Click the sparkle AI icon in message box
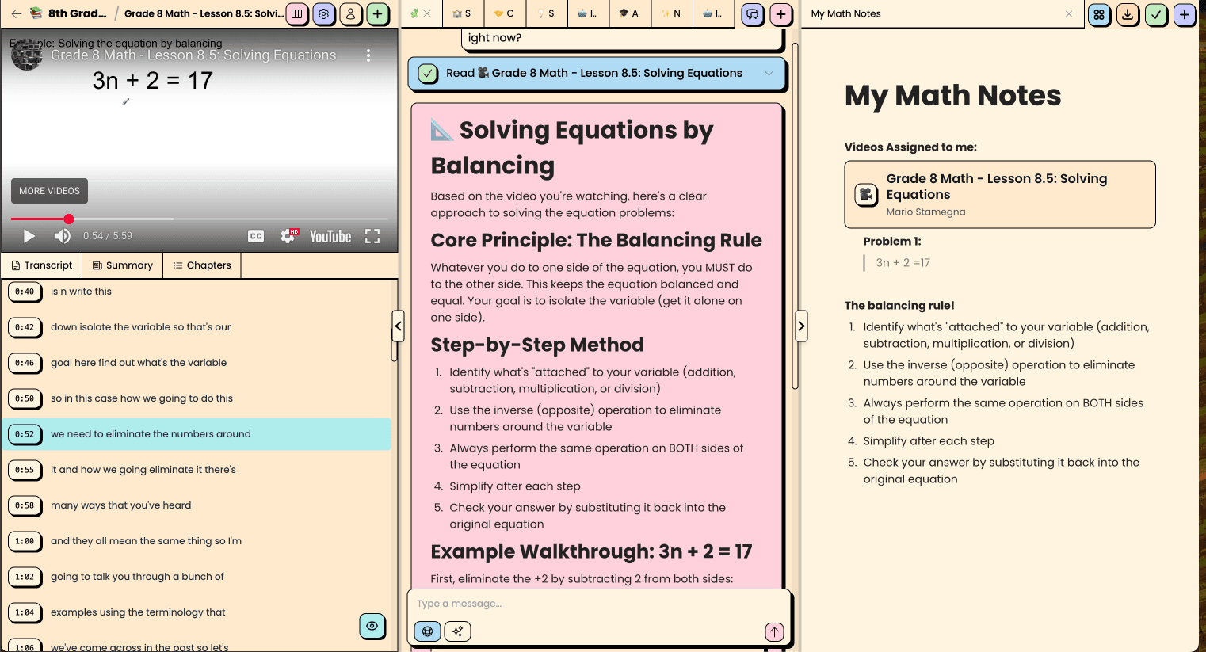 [x=457, y=631]
